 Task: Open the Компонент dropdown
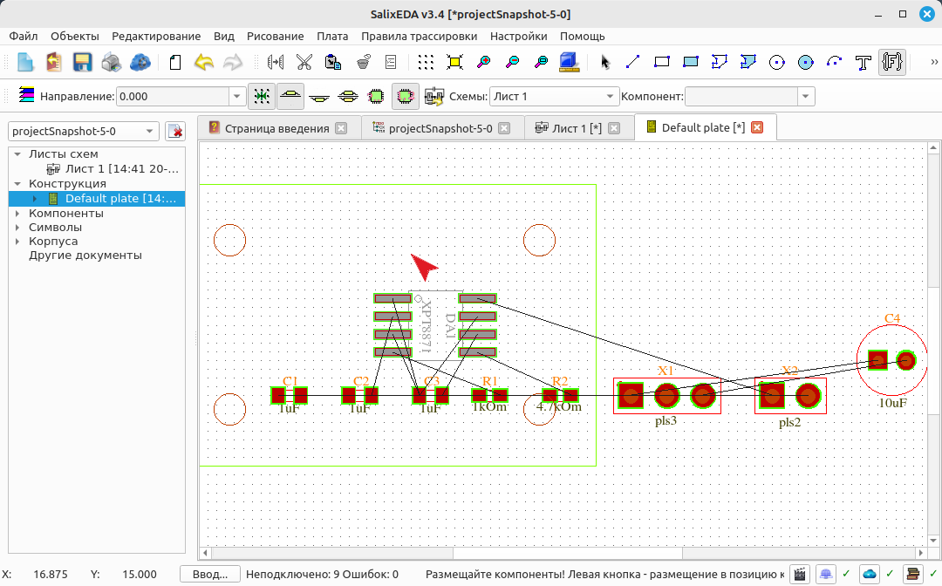point(806,96)
